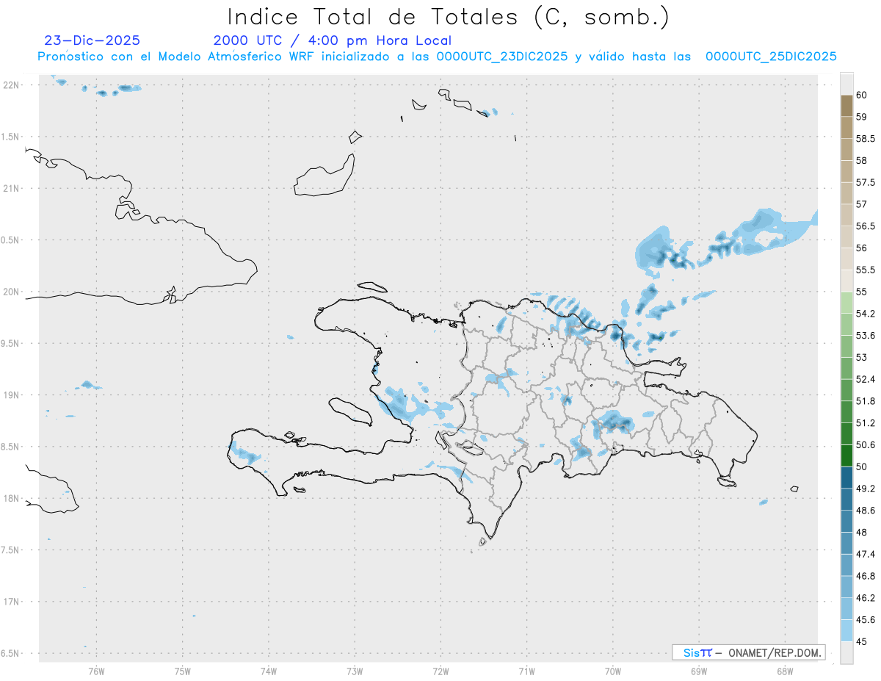The height and width of the screenshot is (681, 881).
Task: Pick the green swatch between 52.4 and 53
Action: click(x=846, y=368)
